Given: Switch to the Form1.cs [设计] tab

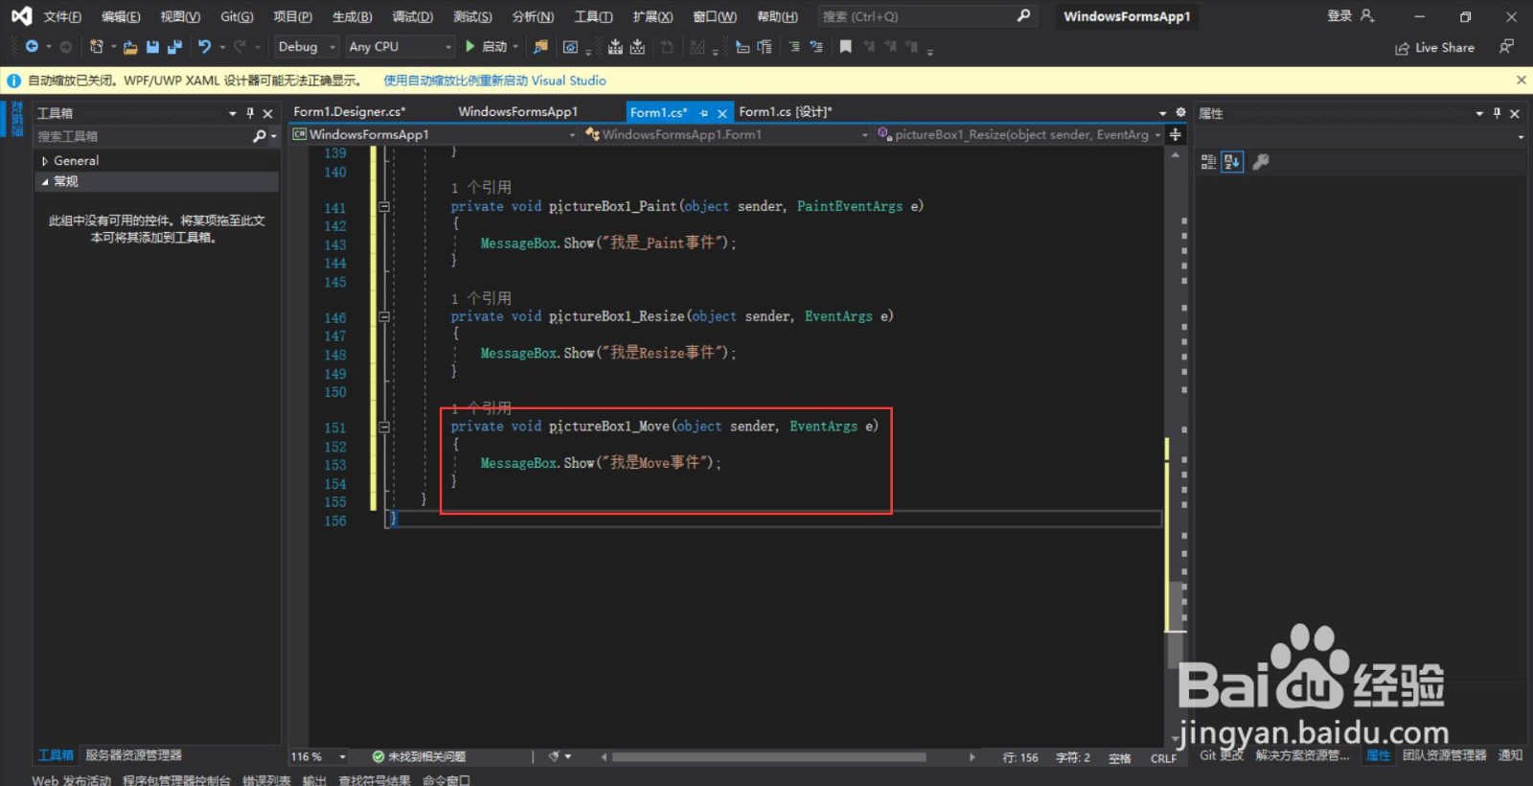Looking at the screenshot, I should [x=785, y=111].
